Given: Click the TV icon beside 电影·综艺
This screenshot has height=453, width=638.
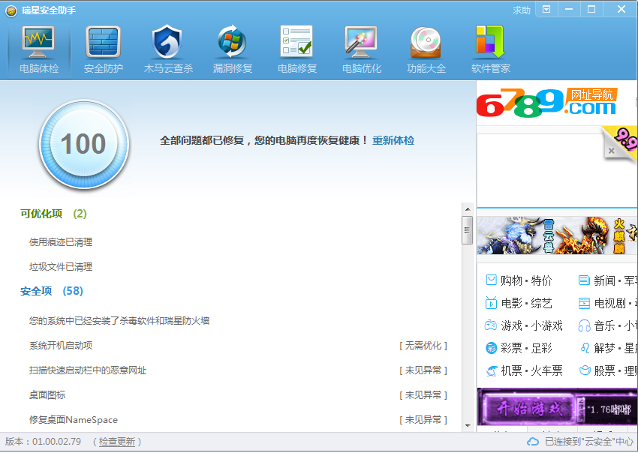Looking at the screenshot, I should click(x=491, y=303).
